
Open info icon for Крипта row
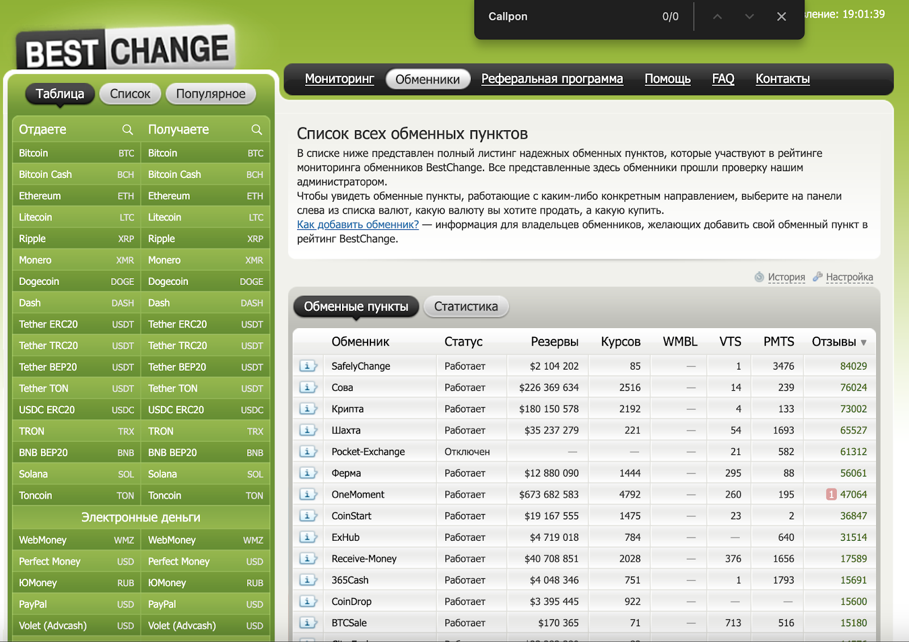[x=308, y=409]
